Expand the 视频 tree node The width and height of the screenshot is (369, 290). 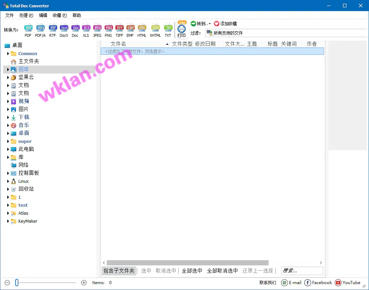coord(8,101)
